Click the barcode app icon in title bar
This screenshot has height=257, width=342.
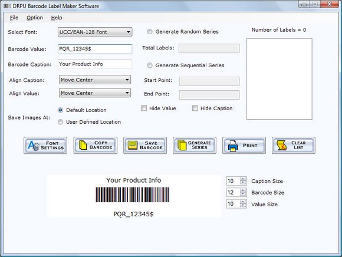coord(6,6)
